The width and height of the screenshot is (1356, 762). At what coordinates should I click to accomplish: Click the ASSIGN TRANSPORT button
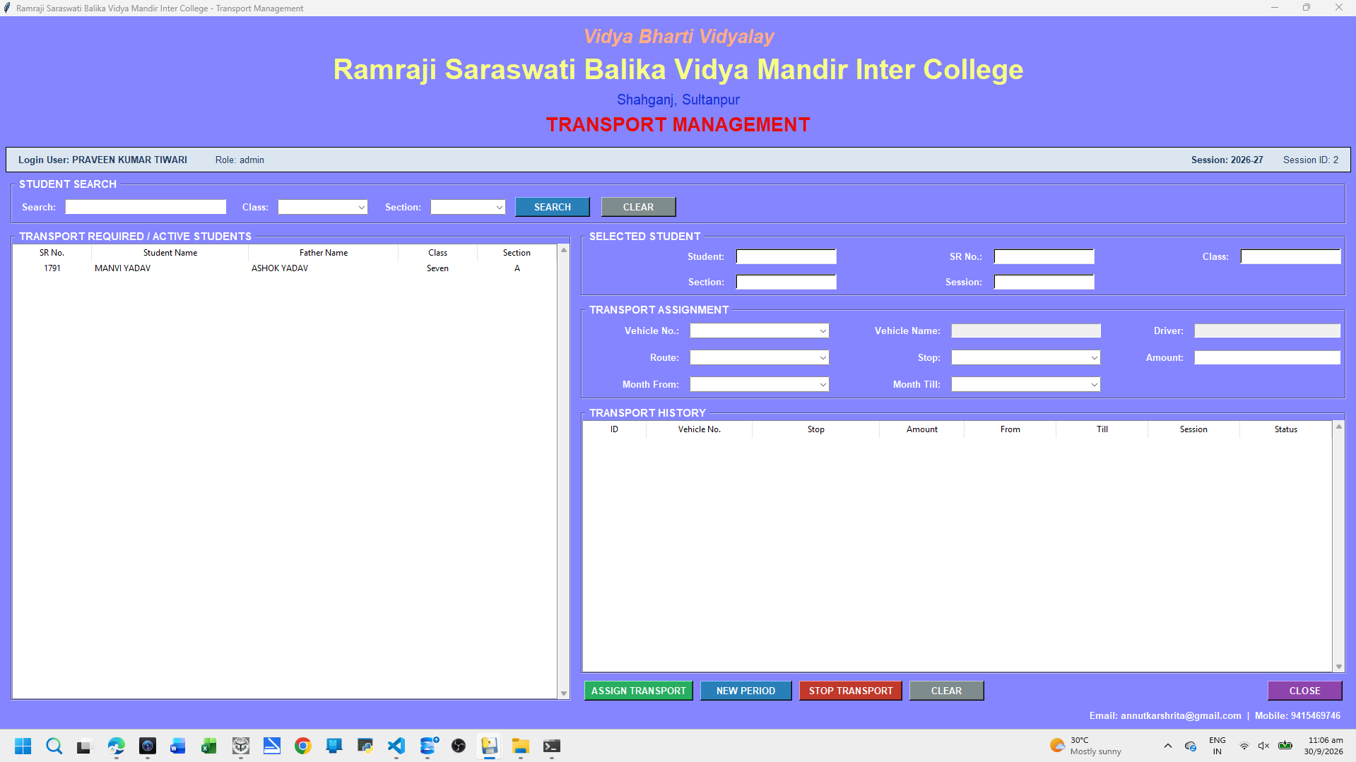(x=639, y=691)
